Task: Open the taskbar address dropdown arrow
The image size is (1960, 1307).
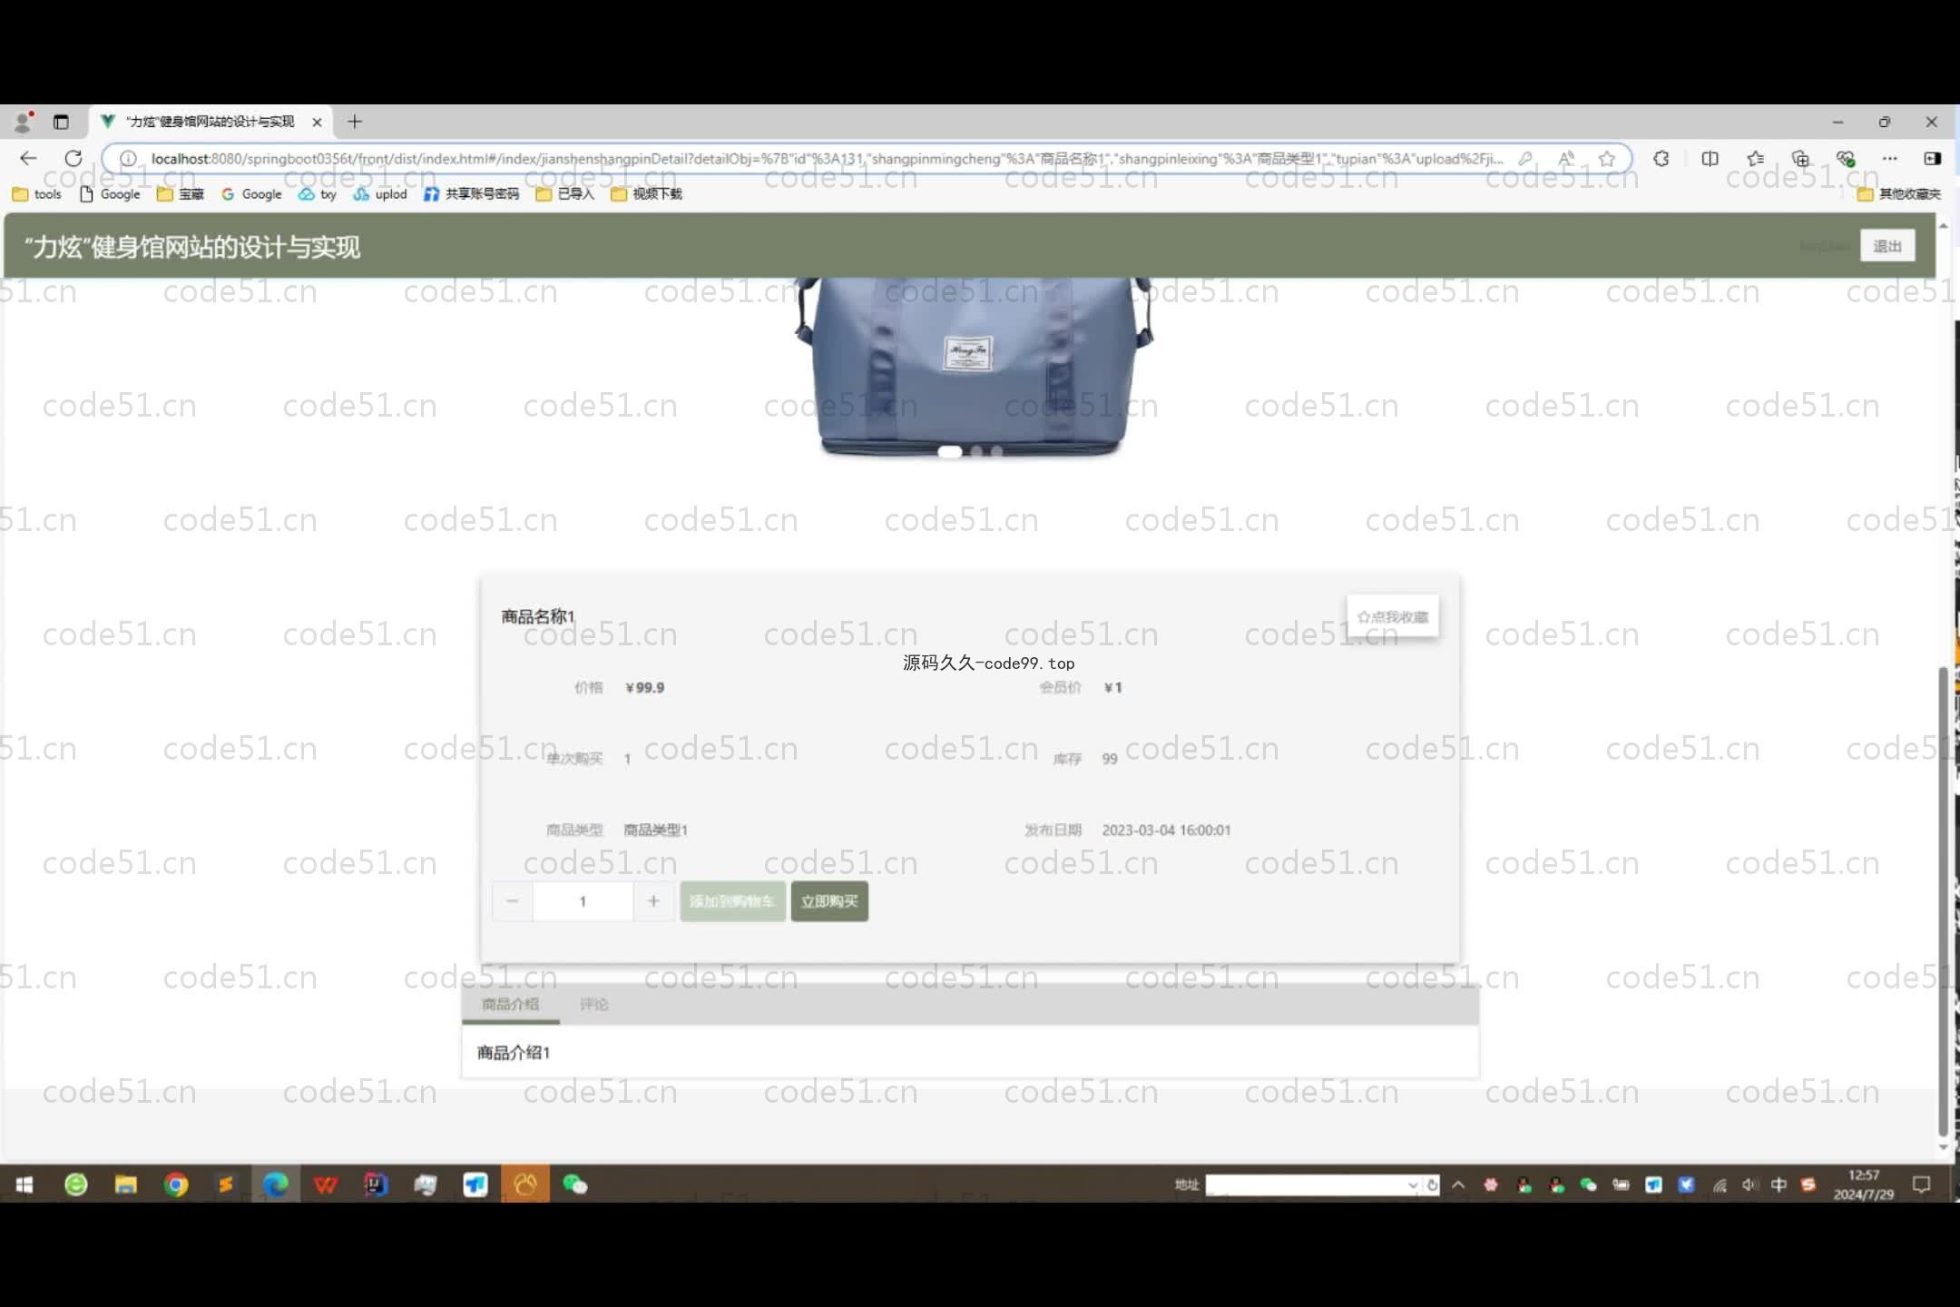Action: pos(1413,1185)
